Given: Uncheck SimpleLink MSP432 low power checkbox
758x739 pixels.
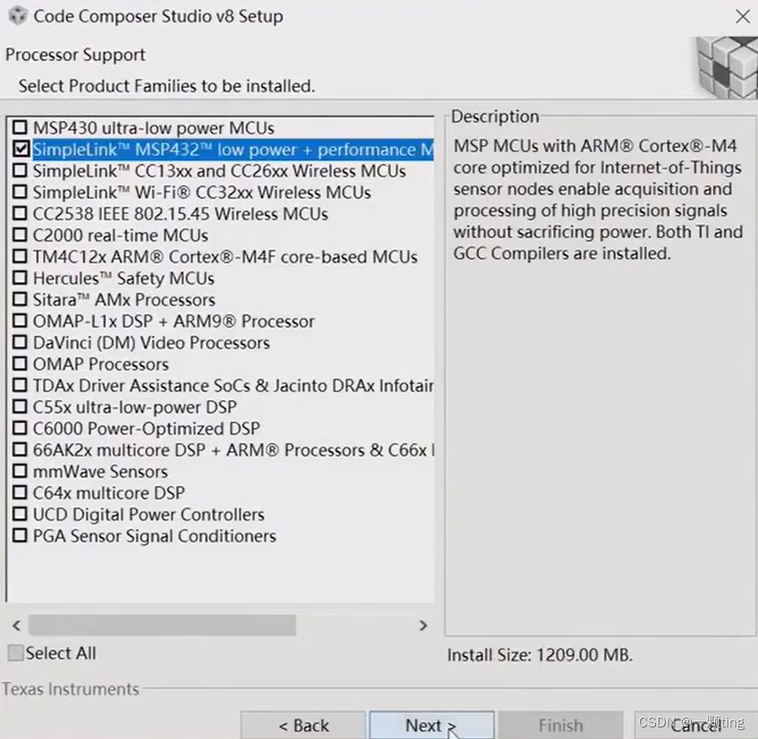Looking at the screenshot, I should tap(20, 149).
